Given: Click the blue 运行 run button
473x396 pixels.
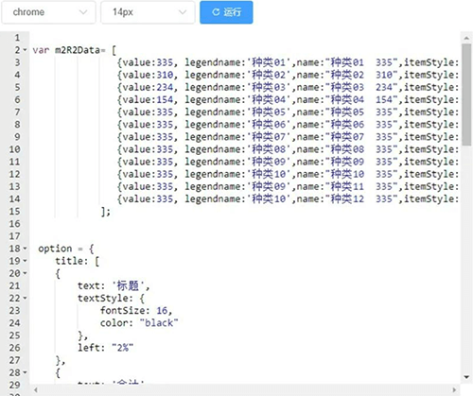Looking at the screenshot, I should pyautogui.click(x=226, y=12).
